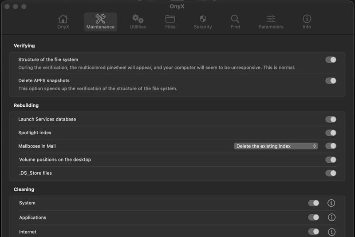The width and height of the screenshot is (355, 237).
Task: Toggle .DS_Store files switch
Action: [331, 173]
